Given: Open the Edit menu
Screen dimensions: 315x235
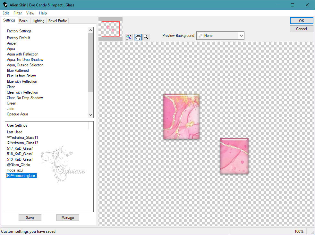Looking at the screenshot, I should pos(6,13).
